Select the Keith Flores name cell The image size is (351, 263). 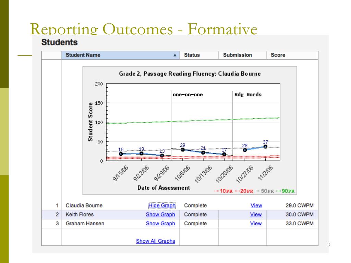(80, 214)
